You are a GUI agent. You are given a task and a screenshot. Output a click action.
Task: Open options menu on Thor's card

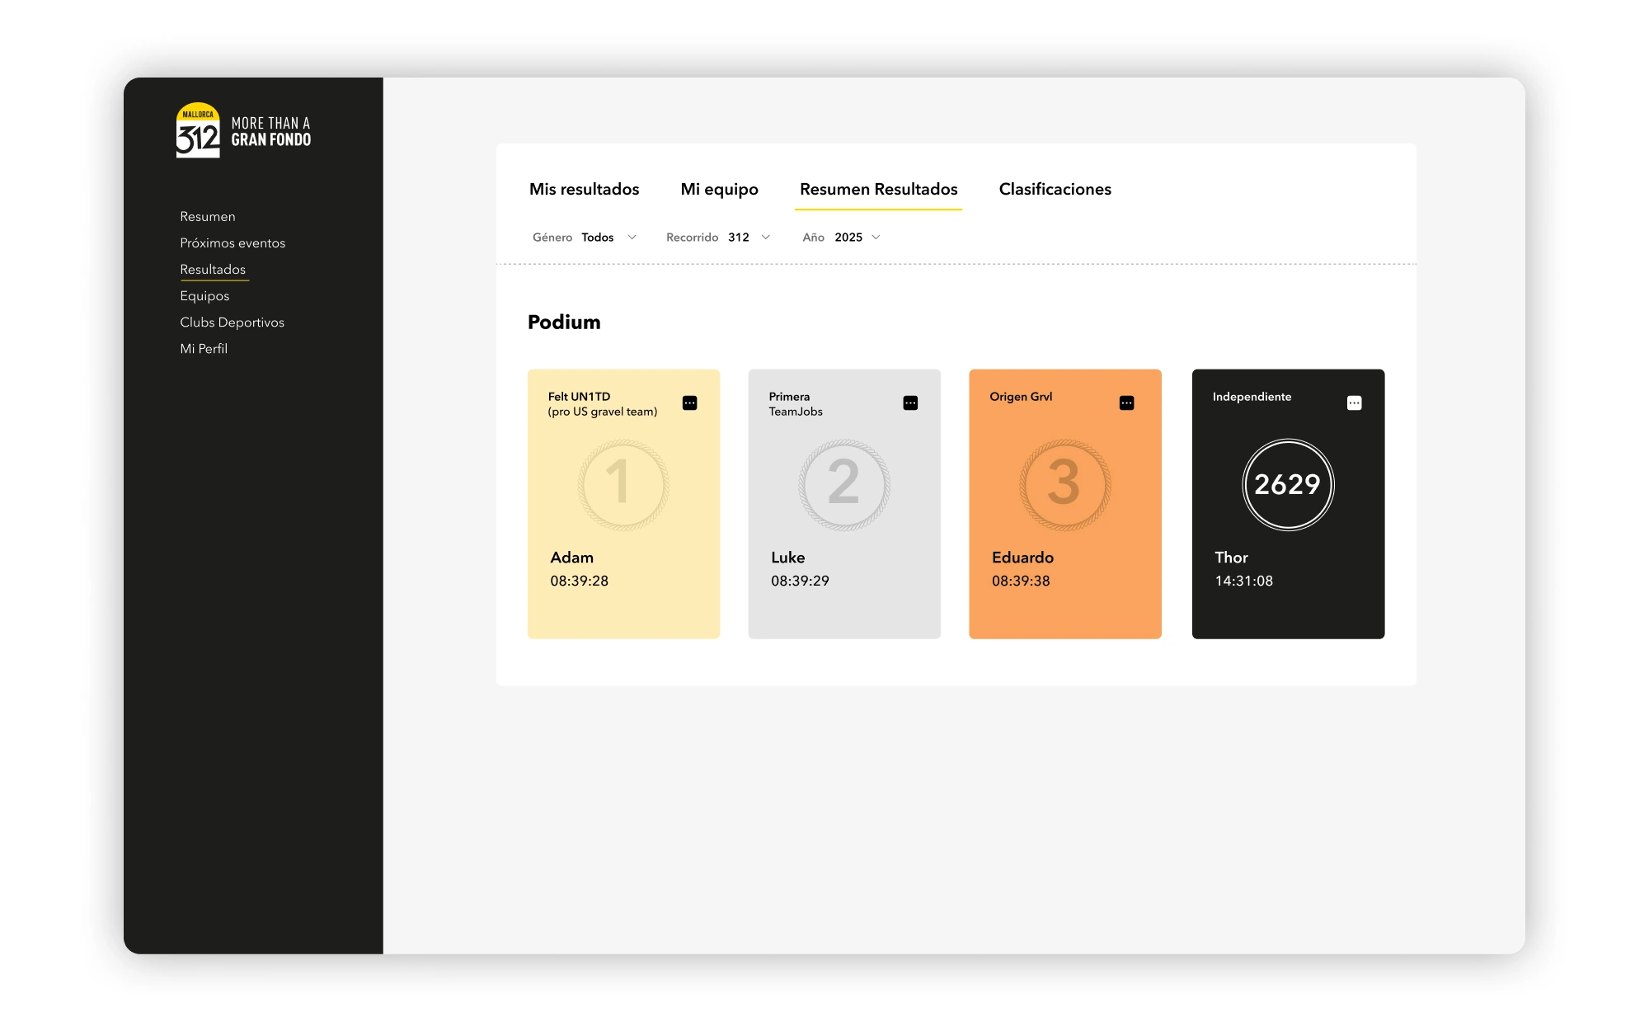[1355, 403]
